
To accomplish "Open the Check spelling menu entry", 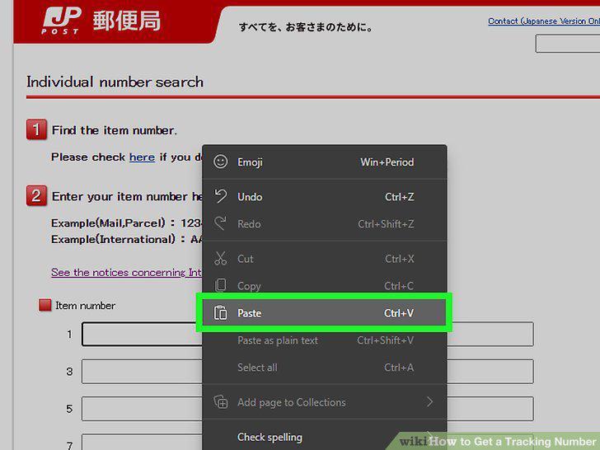I will pyautogui.click(x=324, y=437).
